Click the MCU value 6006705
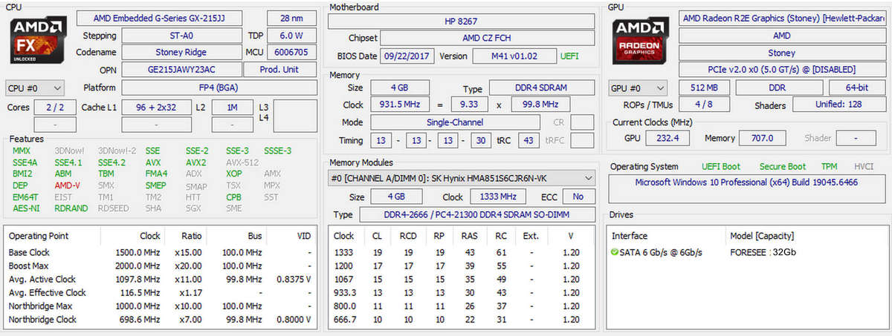This screenshot has height=336, width=892. click(291, 53)
